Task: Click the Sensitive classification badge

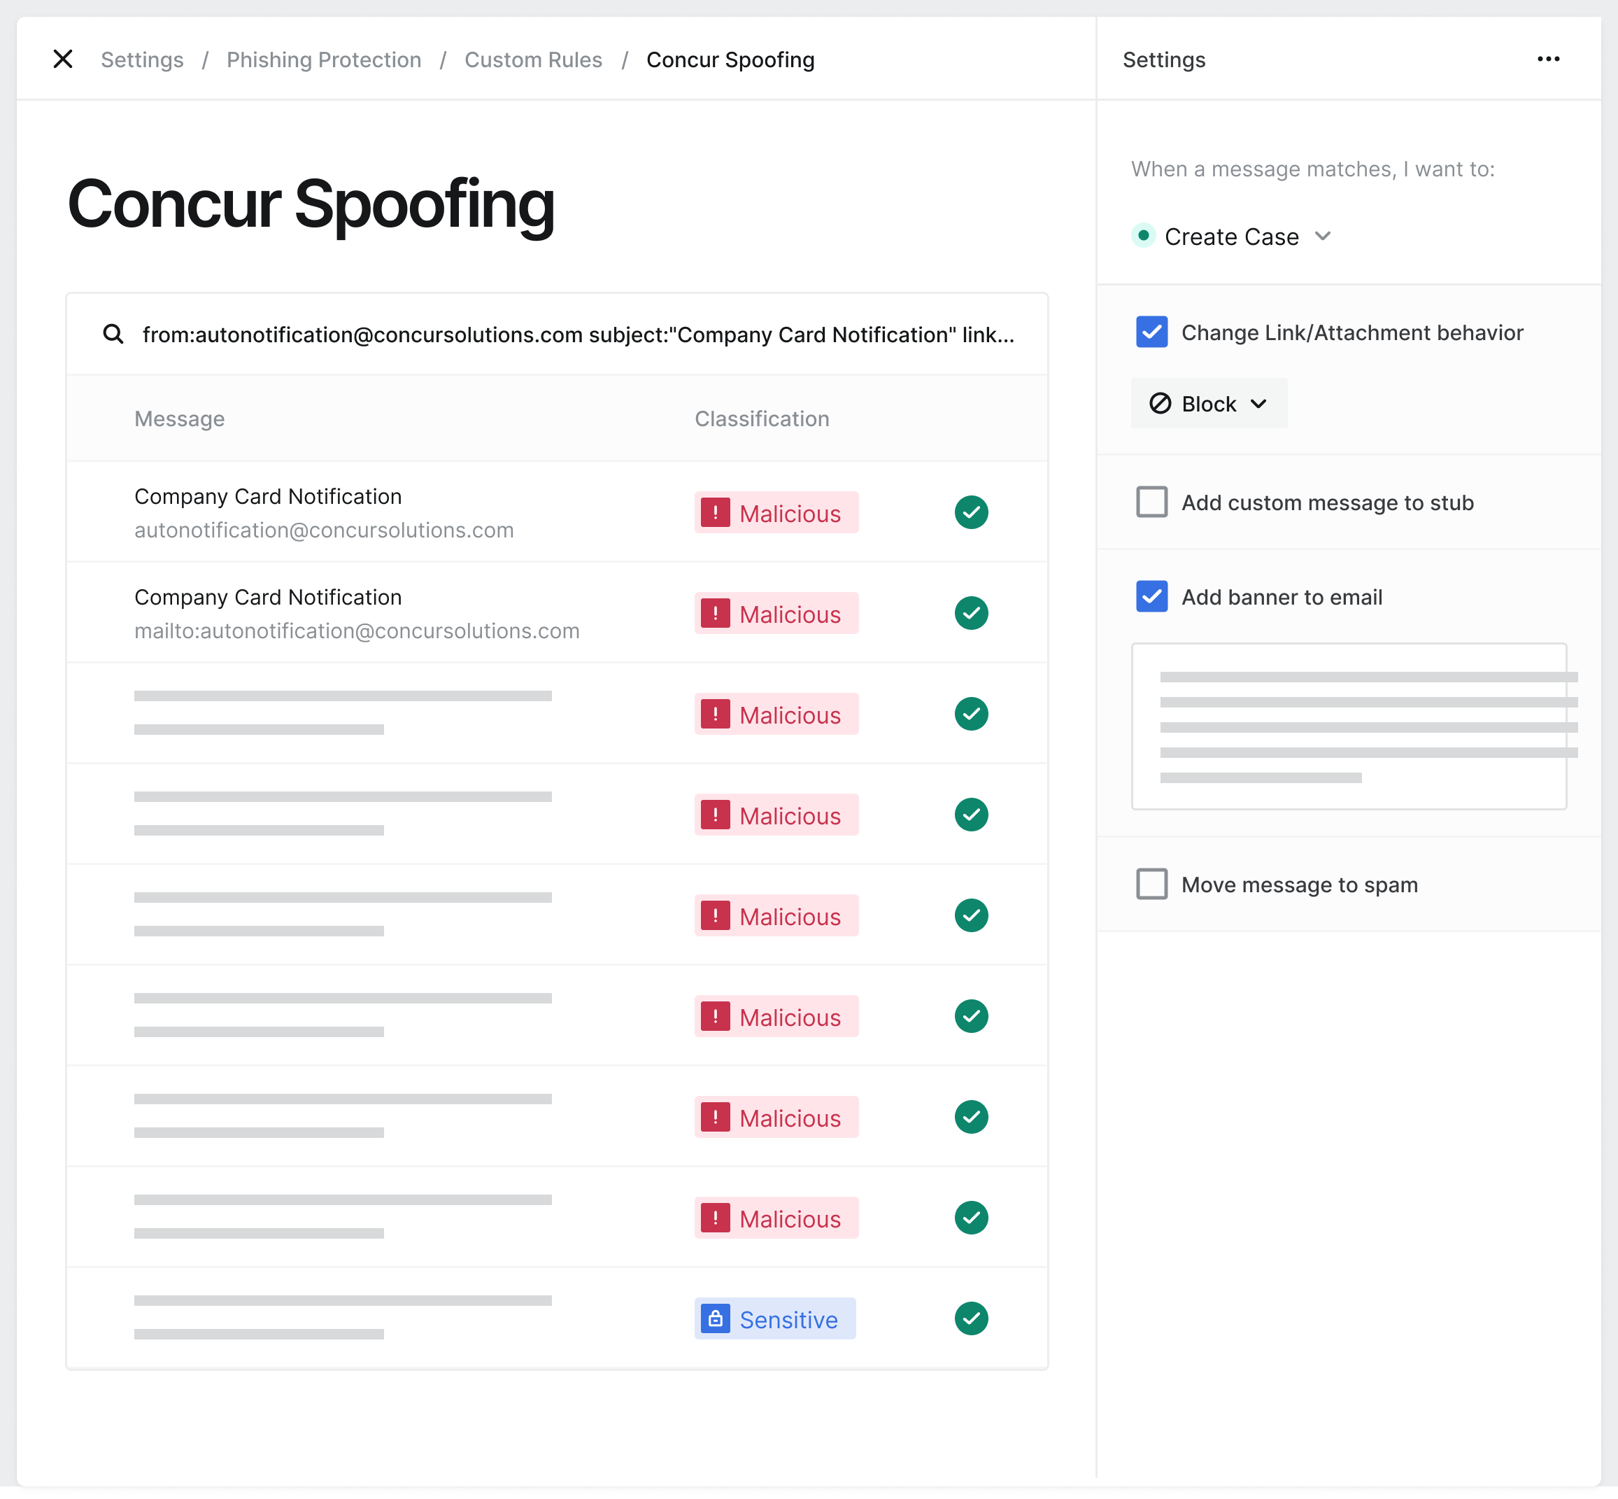Action: pos(774,1319)
